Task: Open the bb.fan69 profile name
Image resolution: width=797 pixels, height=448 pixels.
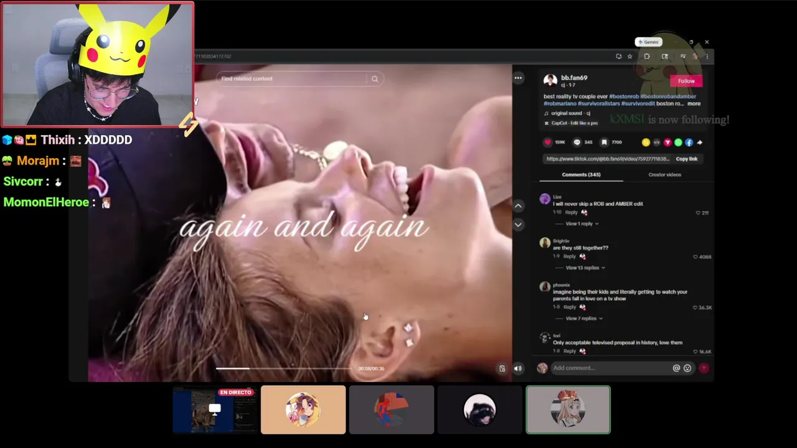Action: [x=574, y=78]
